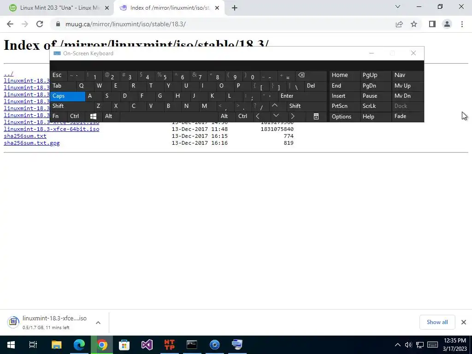The width and height of the screenshot is (472, 354).
Task: Click the Del key
Action: [x=315, y=86]
